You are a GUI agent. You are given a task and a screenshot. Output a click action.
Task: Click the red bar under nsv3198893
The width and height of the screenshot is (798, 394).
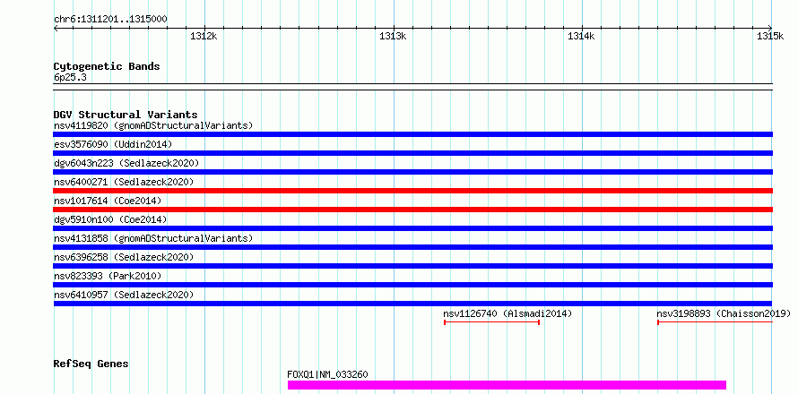coord(715,322)
